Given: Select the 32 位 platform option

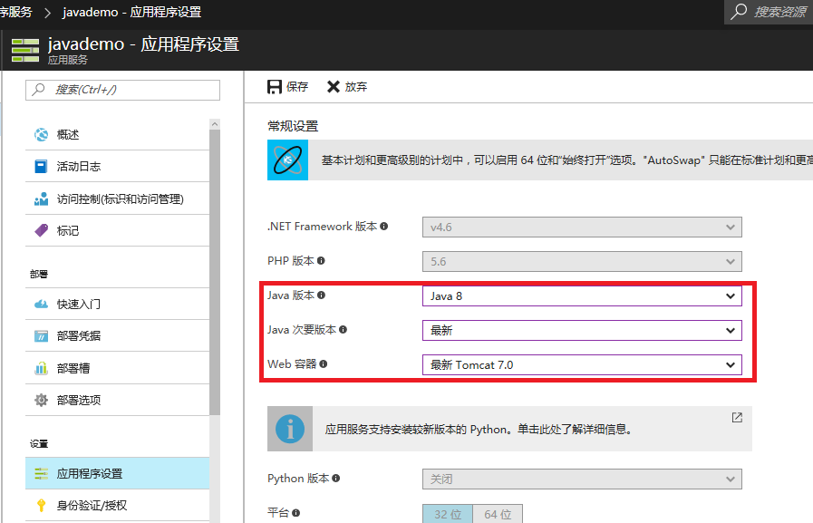Looking at the screenshot, I should (x=448, y=514).
